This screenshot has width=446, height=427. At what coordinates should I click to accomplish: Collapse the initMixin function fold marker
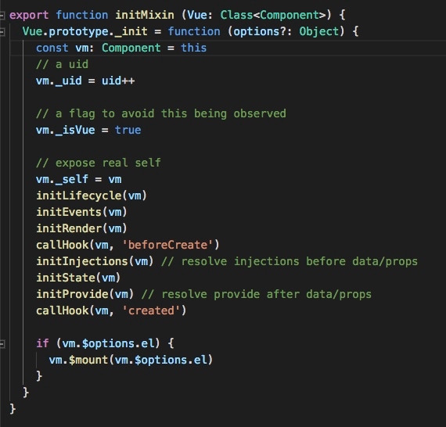tap(2, 16)
